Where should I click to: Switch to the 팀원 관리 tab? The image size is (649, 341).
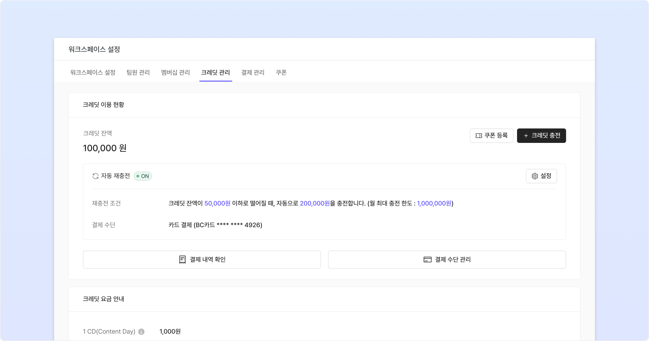tap(138, 73)
